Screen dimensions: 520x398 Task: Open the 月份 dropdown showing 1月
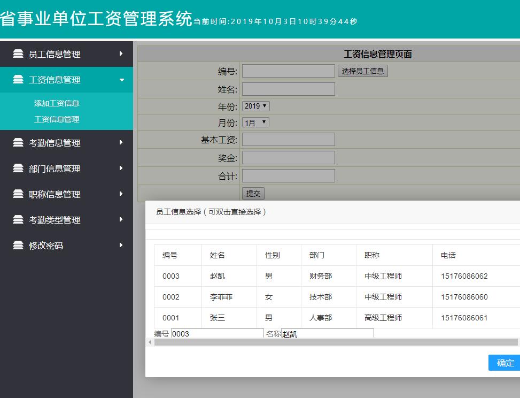[x=255, y=123]
